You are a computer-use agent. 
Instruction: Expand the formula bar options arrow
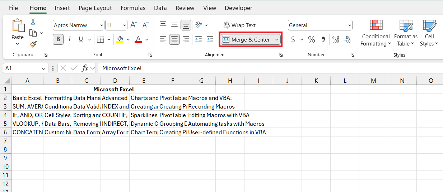[93, 68]
